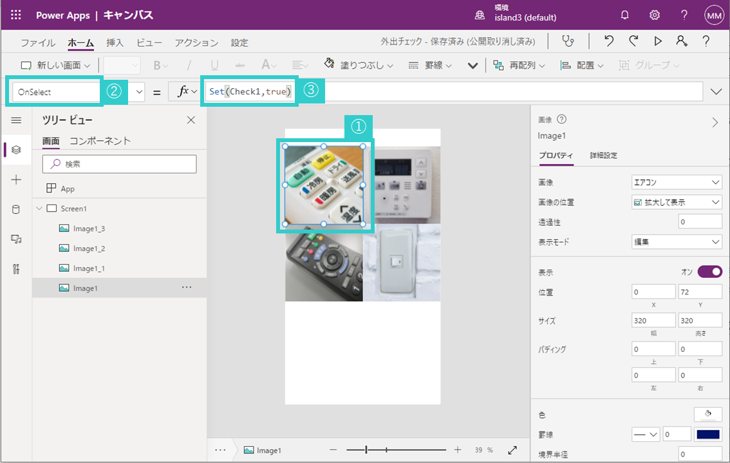Zoom in with the plus icon
730x463 pixels.
click(458, 449)
